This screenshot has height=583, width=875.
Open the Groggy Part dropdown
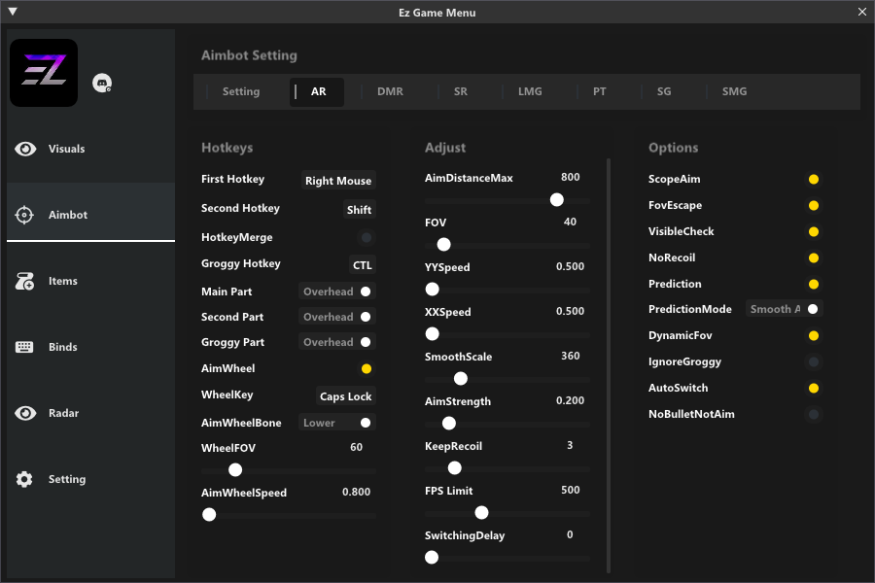pos(337,342)
